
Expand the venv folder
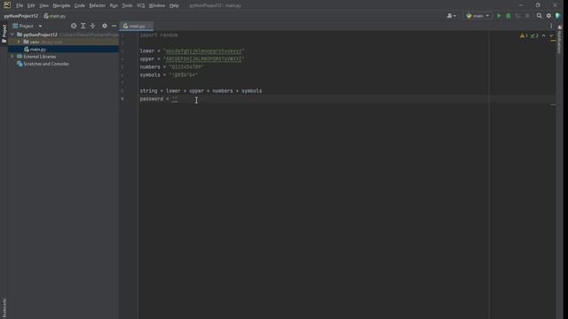pyautogui.click(x=19, y=42)
